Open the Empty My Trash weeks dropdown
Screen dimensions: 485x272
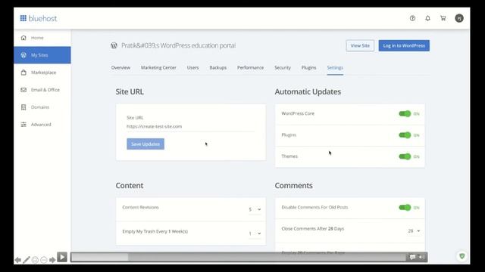(255, 233)
